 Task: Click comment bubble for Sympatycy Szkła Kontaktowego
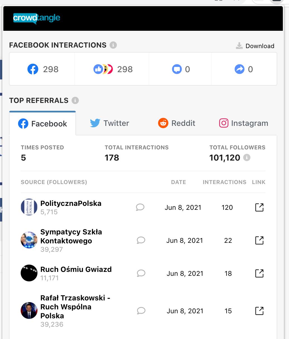pos(141,240)
